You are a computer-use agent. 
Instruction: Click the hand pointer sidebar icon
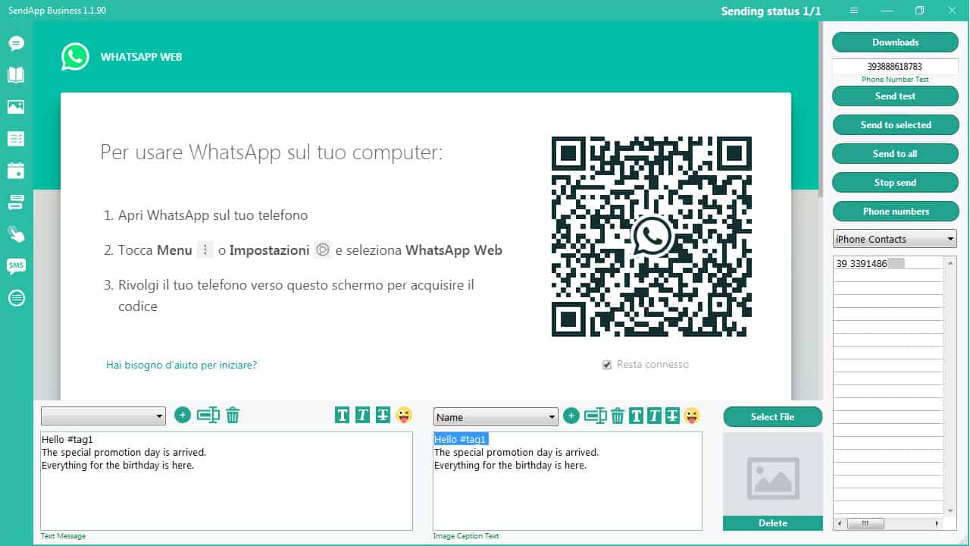pos(16,234)
